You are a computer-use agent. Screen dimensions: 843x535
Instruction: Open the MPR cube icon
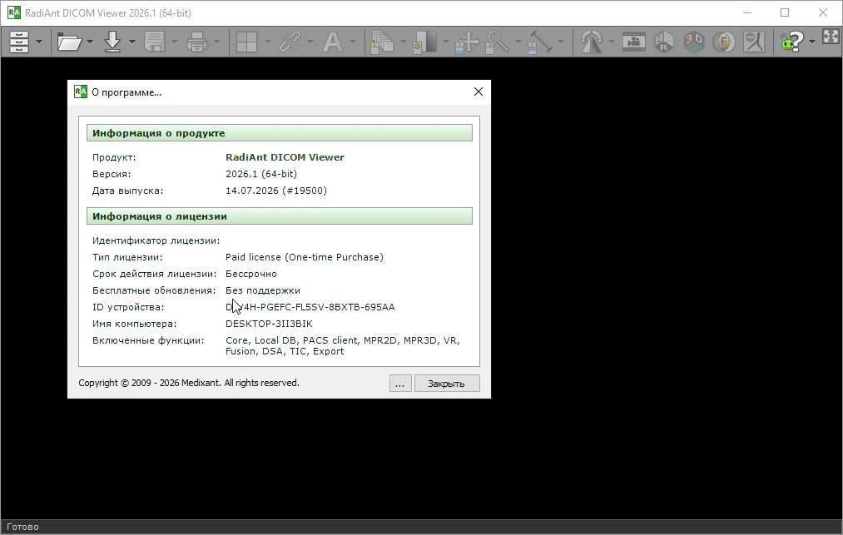[664, 42]
